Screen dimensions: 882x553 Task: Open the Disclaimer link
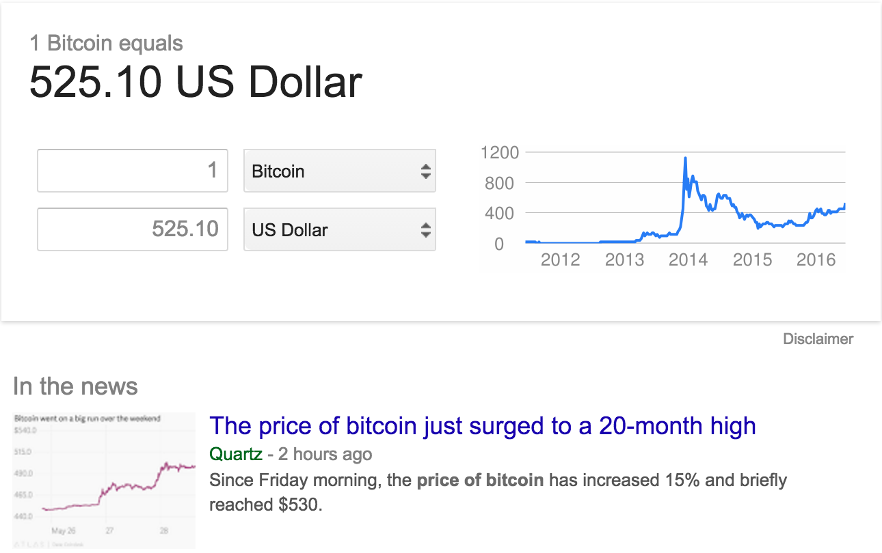[818, 339]
